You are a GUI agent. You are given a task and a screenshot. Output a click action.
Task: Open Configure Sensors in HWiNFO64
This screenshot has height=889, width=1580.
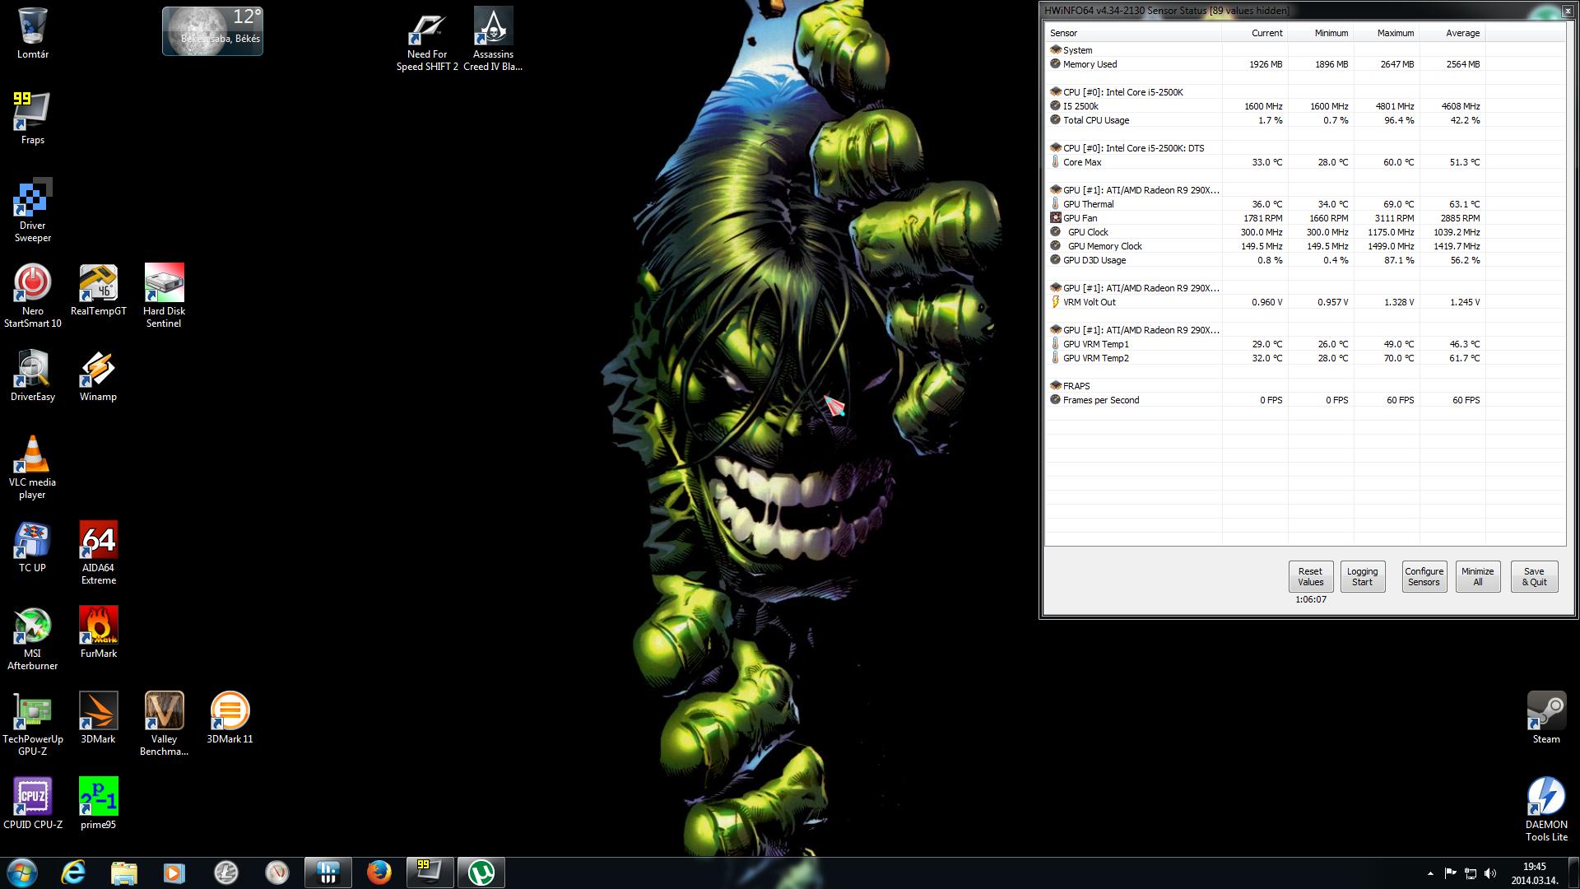[x=1424, y=576]
